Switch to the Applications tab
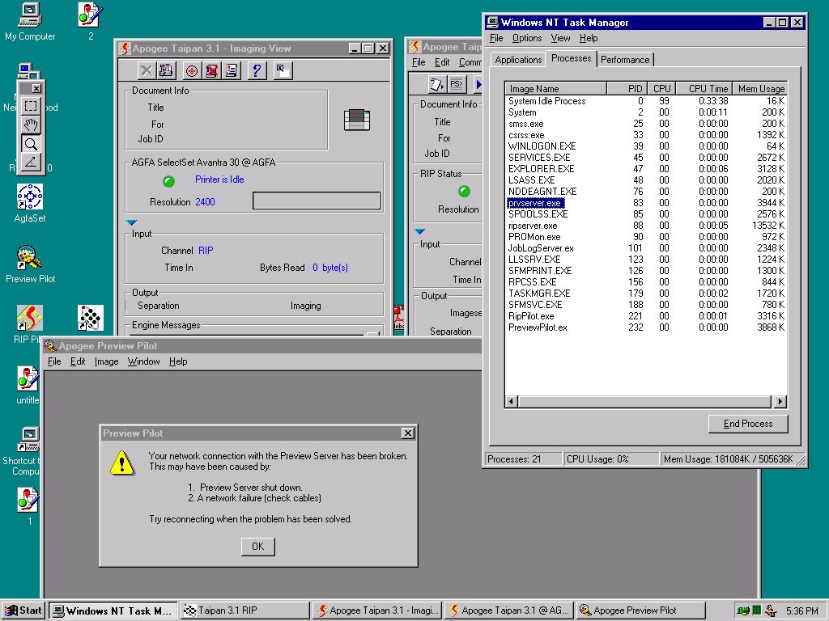829x621 pixels. 518,60
